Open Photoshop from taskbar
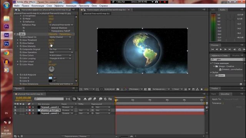This screenshot has width=246, height=138. click(x=7, y=44)
